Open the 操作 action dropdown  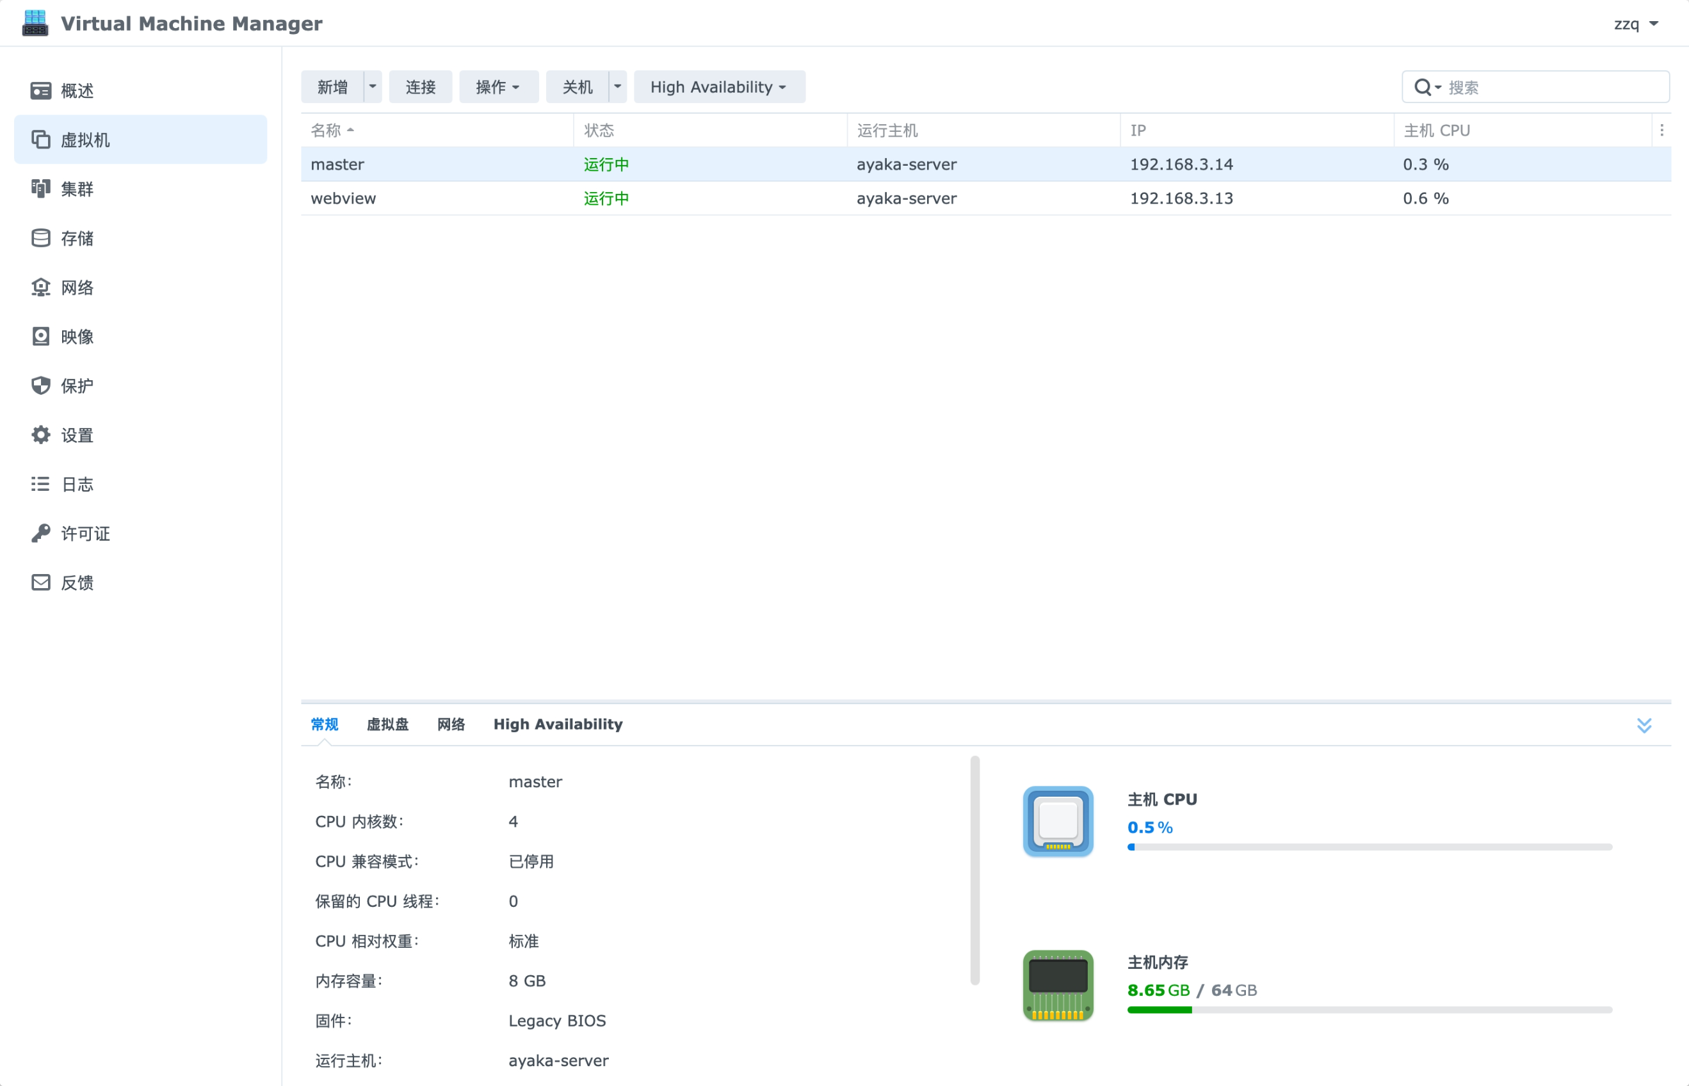pos(498,87)
